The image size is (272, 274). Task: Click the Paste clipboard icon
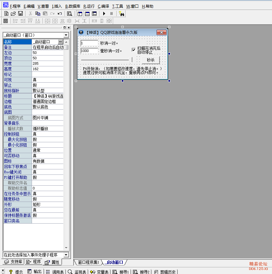pyautogui.click(x=45, y=14)
